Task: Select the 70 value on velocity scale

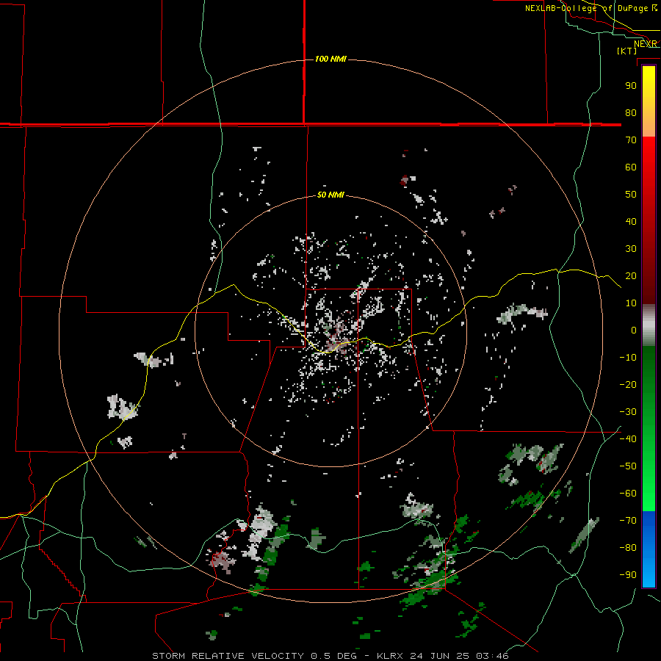Action: (631, 140)
